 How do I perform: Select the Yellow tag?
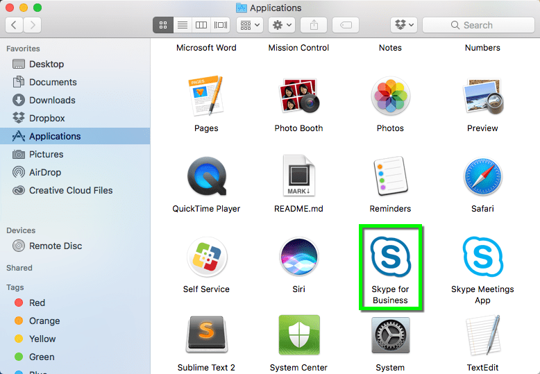pos(75,339)
